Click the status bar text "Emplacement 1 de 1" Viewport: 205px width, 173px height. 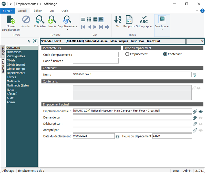(31, 171)
